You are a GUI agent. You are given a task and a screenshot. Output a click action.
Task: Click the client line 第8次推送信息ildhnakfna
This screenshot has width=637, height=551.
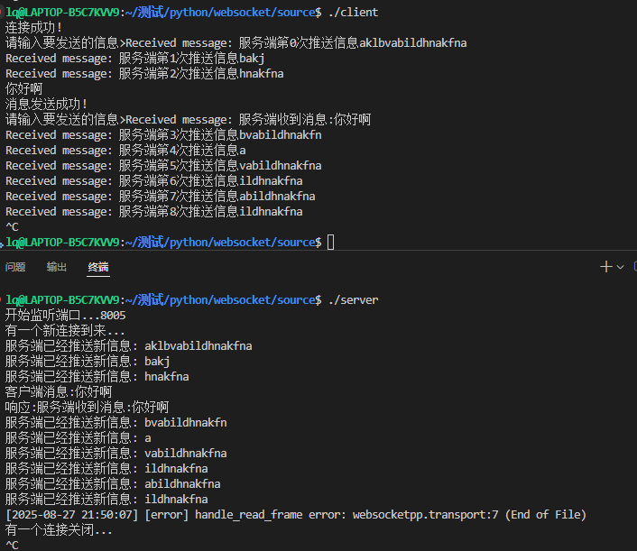tap(154, 212)
